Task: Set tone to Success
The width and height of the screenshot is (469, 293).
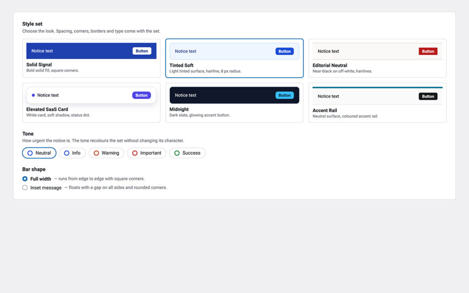Action: [187, 153]
